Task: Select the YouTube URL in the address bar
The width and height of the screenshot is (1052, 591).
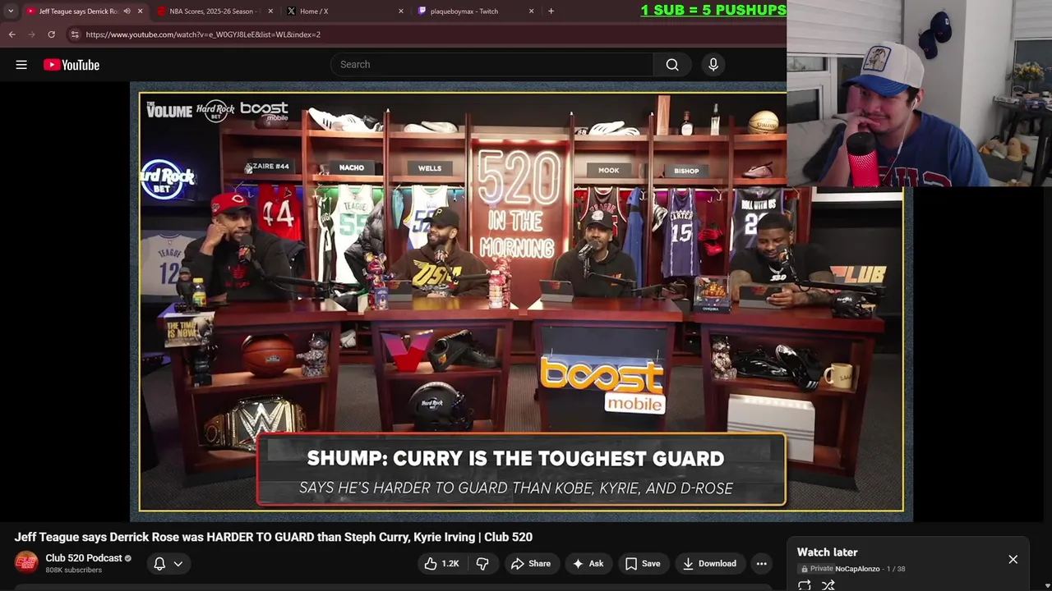Action: click(x=203, y=34)
